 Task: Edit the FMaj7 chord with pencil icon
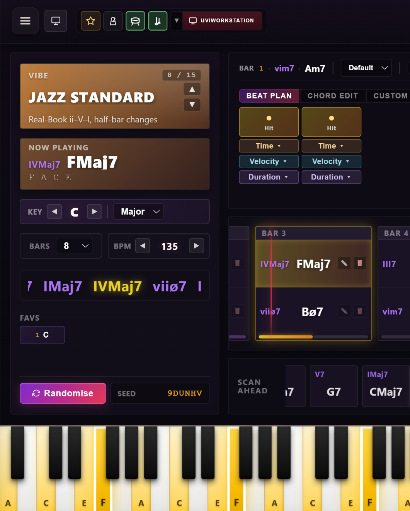(344, 263)
